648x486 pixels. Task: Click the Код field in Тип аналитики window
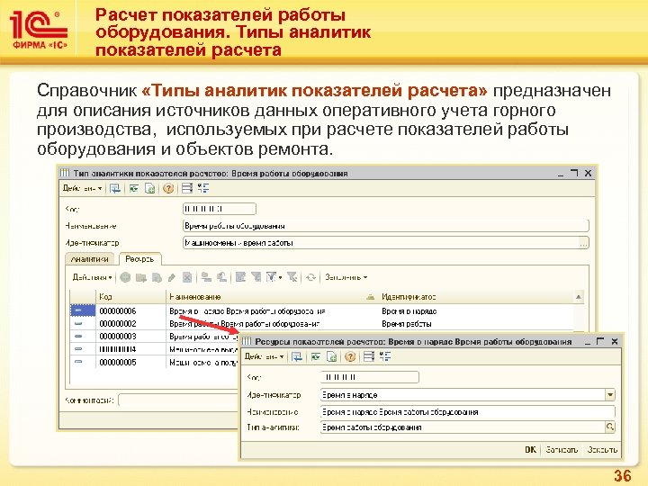click(x=220, y=209)
